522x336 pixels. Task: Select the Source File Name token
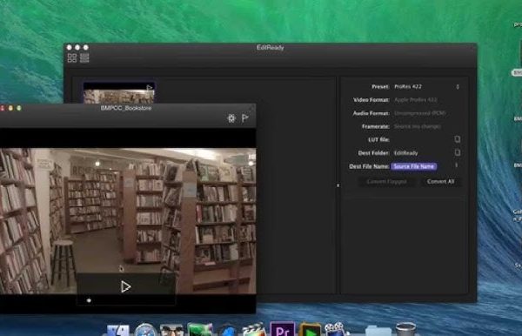coord(414,166)
